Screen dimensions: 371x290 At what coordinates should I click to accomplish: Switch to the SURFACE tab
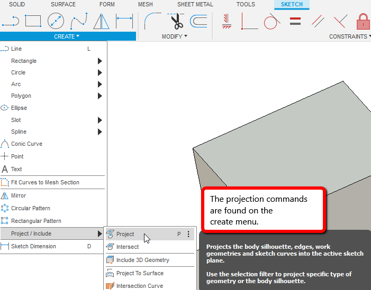(x=63, y=4)
